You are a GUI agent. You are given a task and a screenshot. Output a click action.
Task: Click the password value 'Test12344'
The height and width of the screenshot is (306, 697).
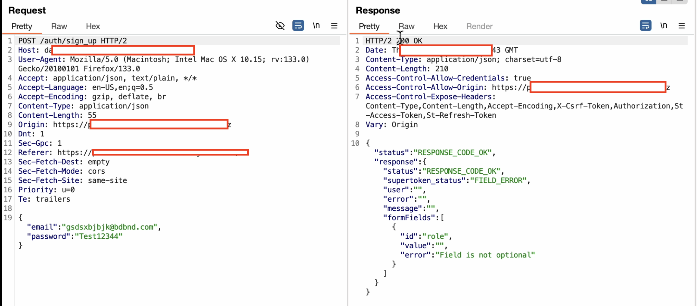click(98, 237)
